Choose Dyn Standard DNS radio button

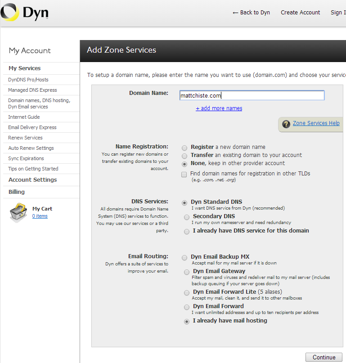coord(184,203)
